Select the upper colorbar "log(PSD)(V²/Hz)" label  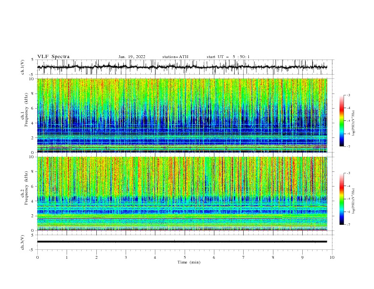353,123
